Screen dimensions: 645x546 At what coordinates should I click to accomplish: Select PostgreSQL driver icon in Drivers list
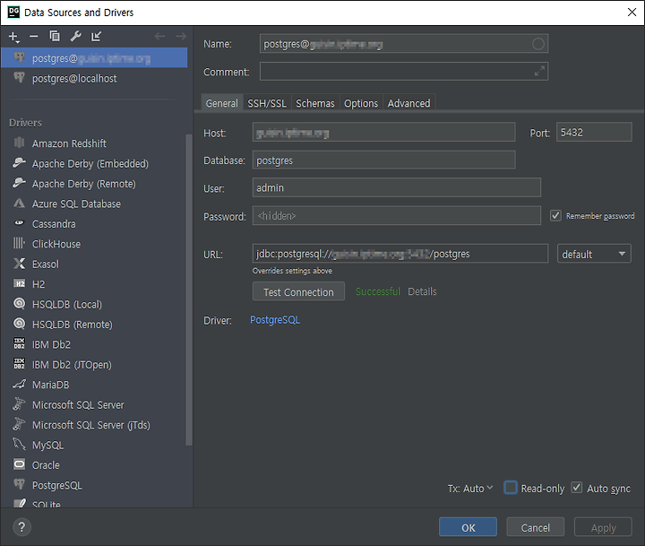pyautogui.click(x=19, y=484)
